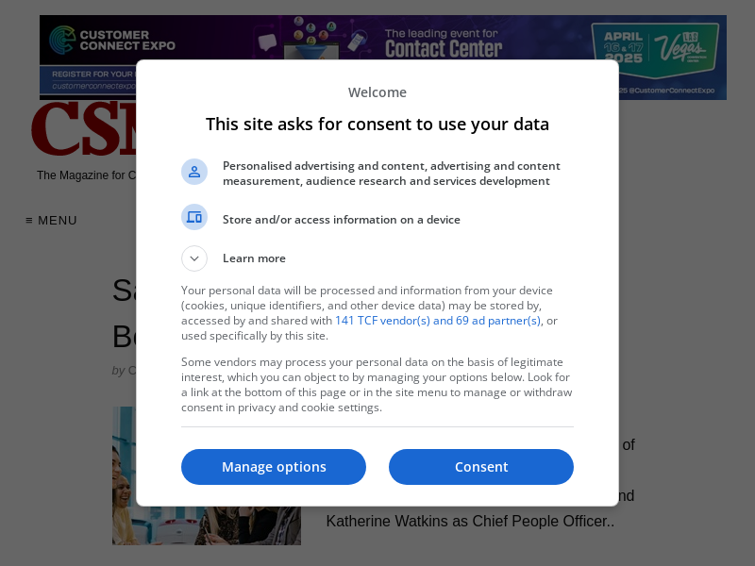Accept with the Consent button
This screenshot has height=566, width=755.
pos(481,467)
